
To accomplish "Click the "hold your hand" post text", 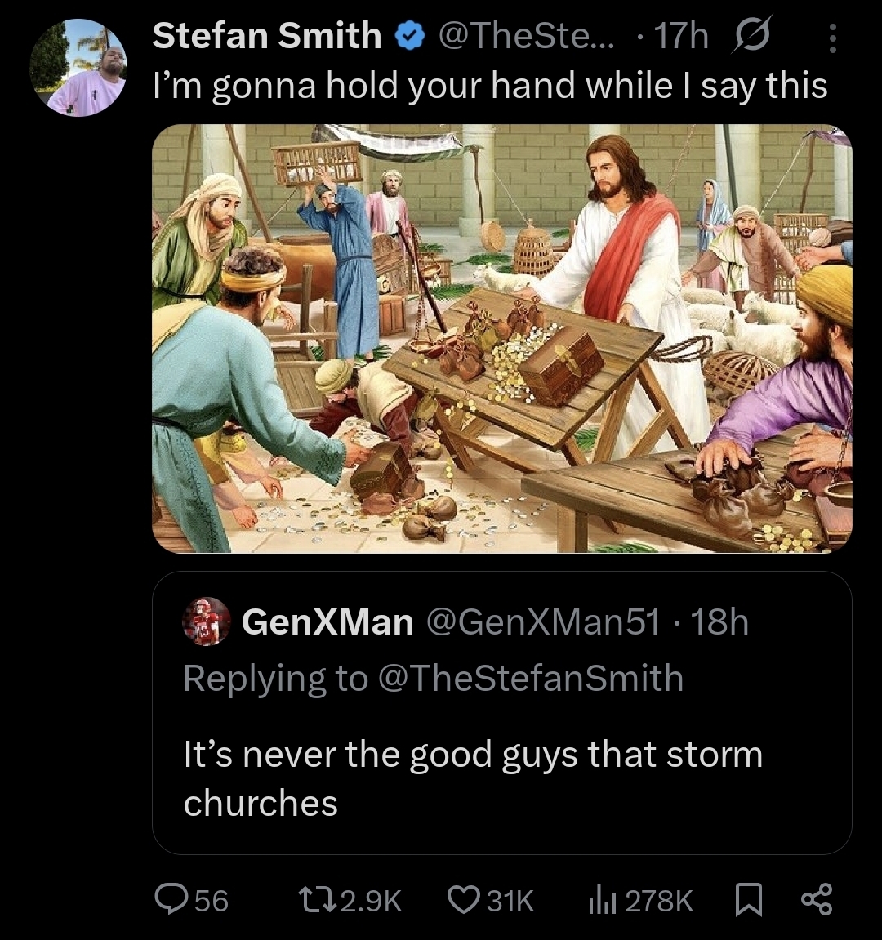I will [x=490, y=85].
